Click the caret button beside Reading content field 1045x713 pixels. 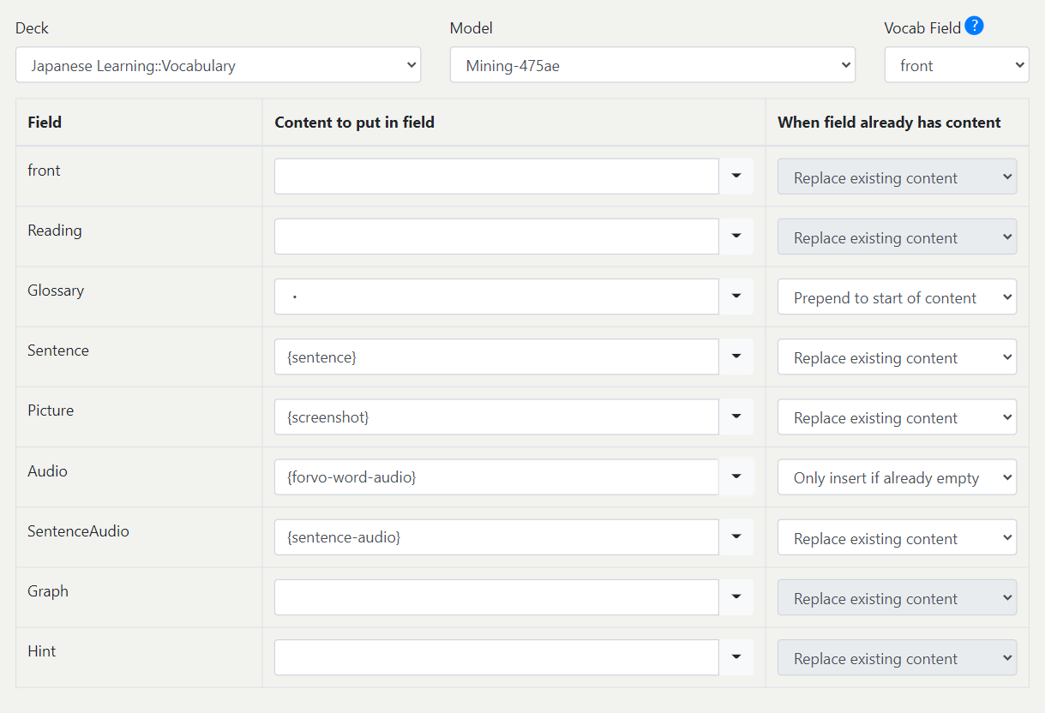[x=736, y=237]
